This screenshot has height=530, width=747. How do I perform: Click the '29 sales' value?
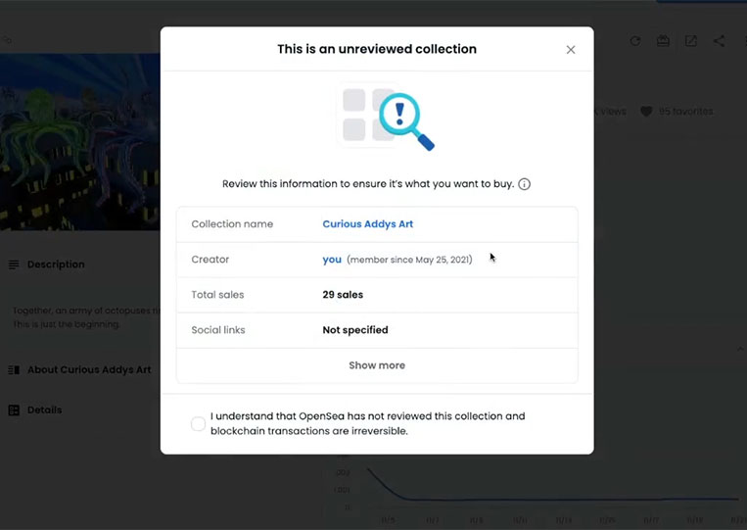[343, 295]
